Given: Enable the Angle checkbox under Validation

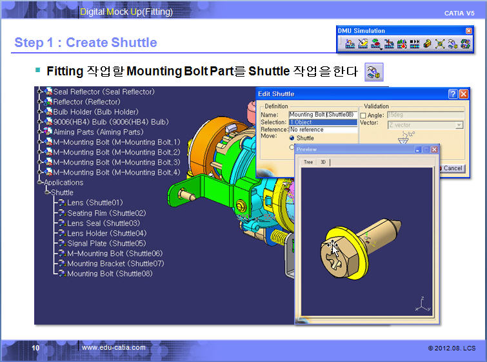Looking at the screenshot, I should 363,115.
